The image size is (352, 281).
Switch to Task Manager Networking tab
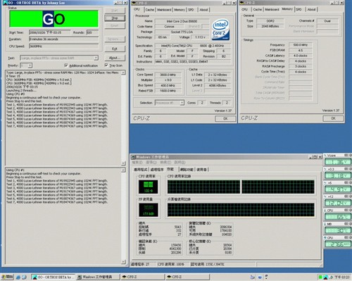(187, 170)
